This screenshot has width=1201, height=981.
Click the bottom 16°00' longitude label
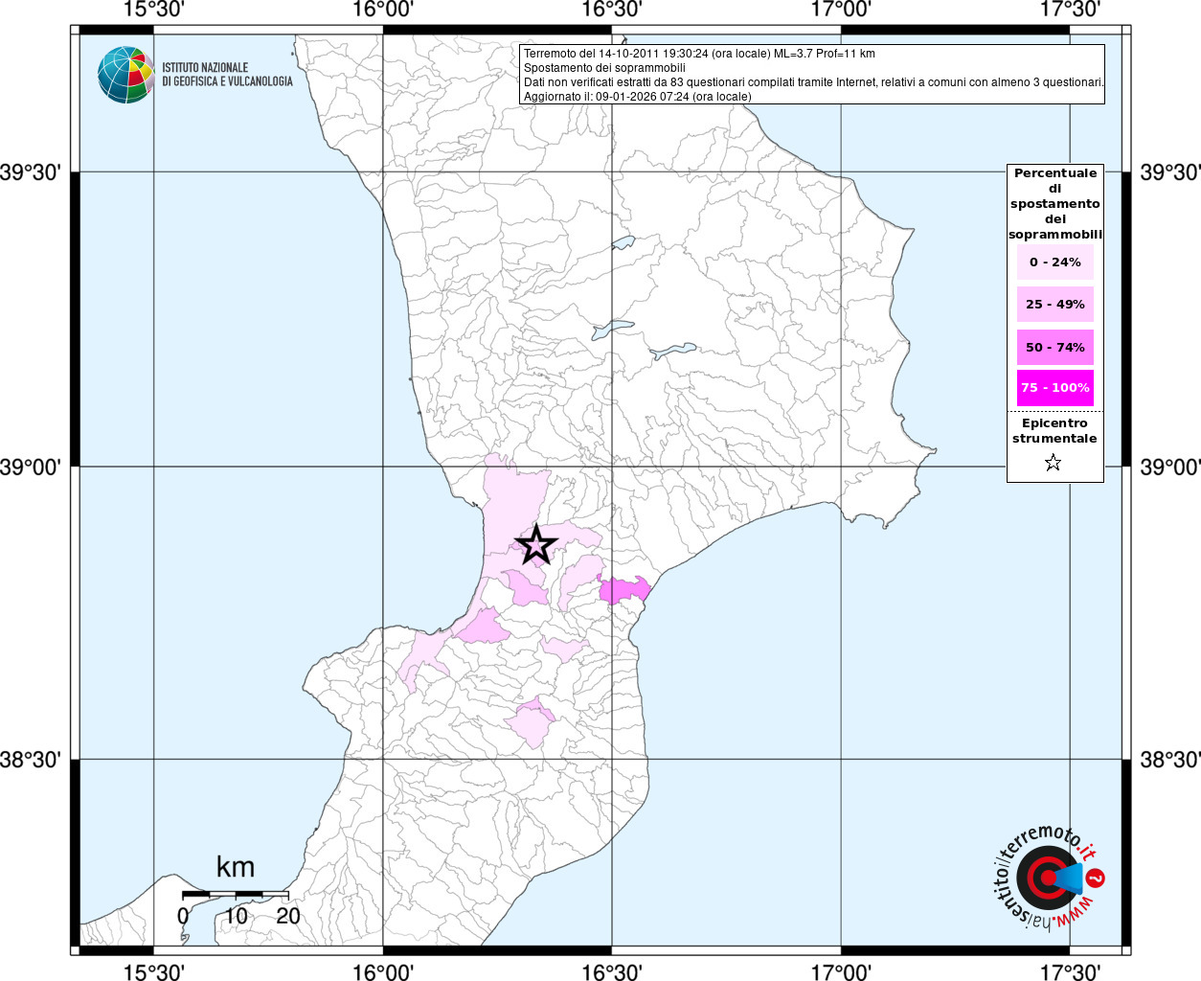click(x=383, y=971)
